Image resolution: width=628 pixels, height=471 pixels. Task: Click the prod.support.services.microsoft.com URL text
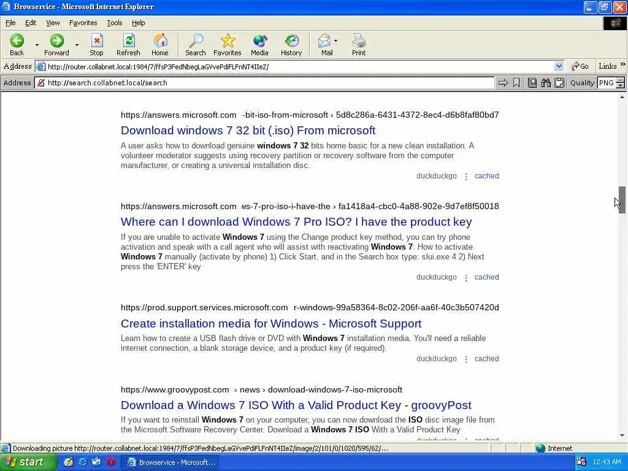pyautogui.click(x=204, y=308)
